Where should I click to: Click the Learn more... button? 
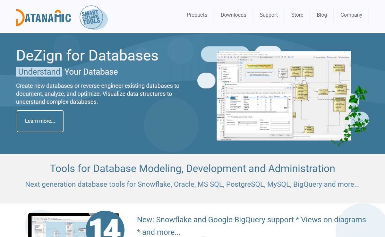click(40, 121)
